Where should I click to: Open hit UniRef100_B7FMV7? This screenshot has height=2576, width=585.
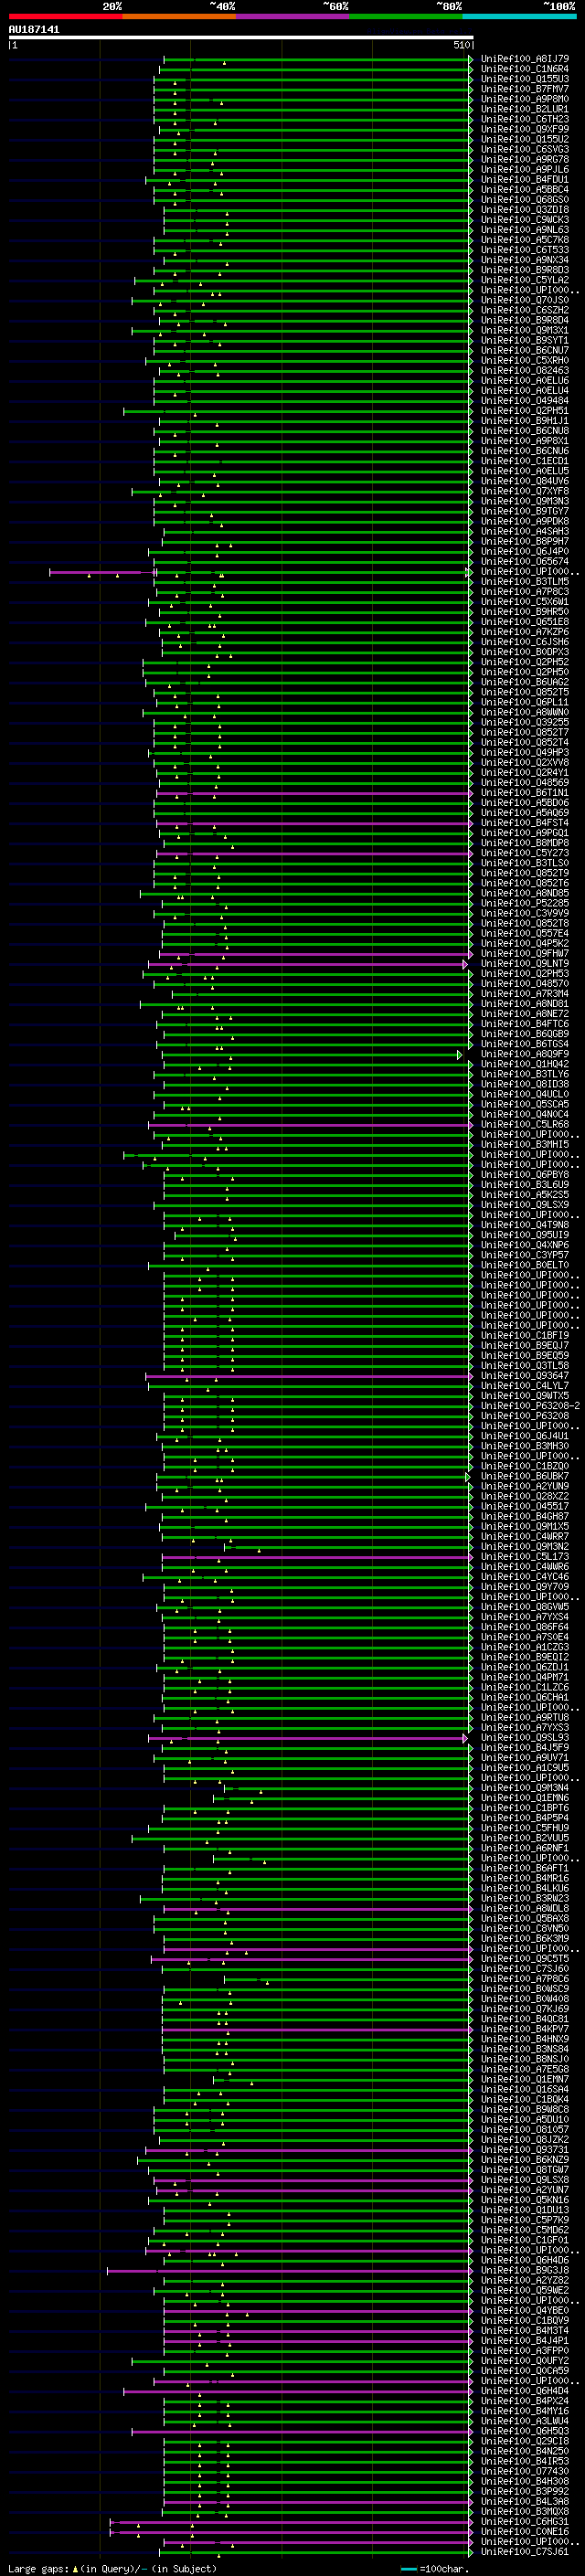[524, 89]
